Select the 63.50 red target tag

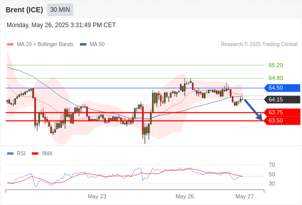pos(282,121)
